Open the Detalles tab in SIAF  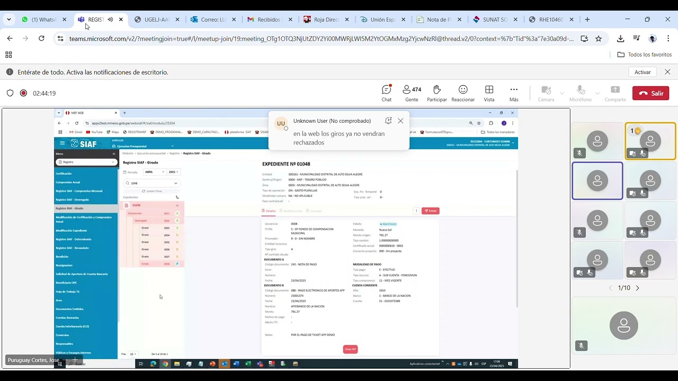click(x=269, y=211)
